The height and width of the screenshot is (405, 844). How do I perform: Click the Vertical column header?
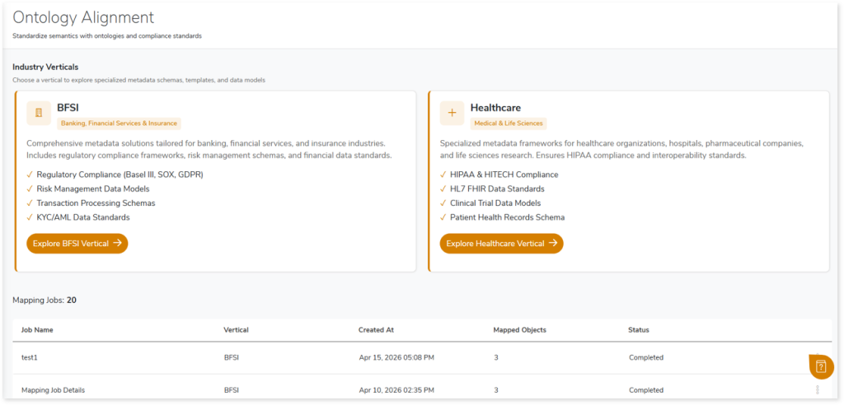click(x=236, y=330)
